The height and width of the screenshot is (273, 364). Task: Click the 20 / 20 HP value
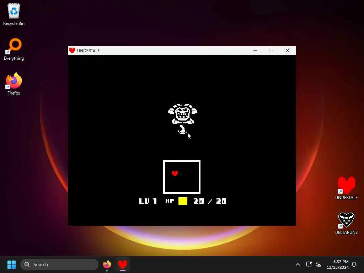pos(210,201)
